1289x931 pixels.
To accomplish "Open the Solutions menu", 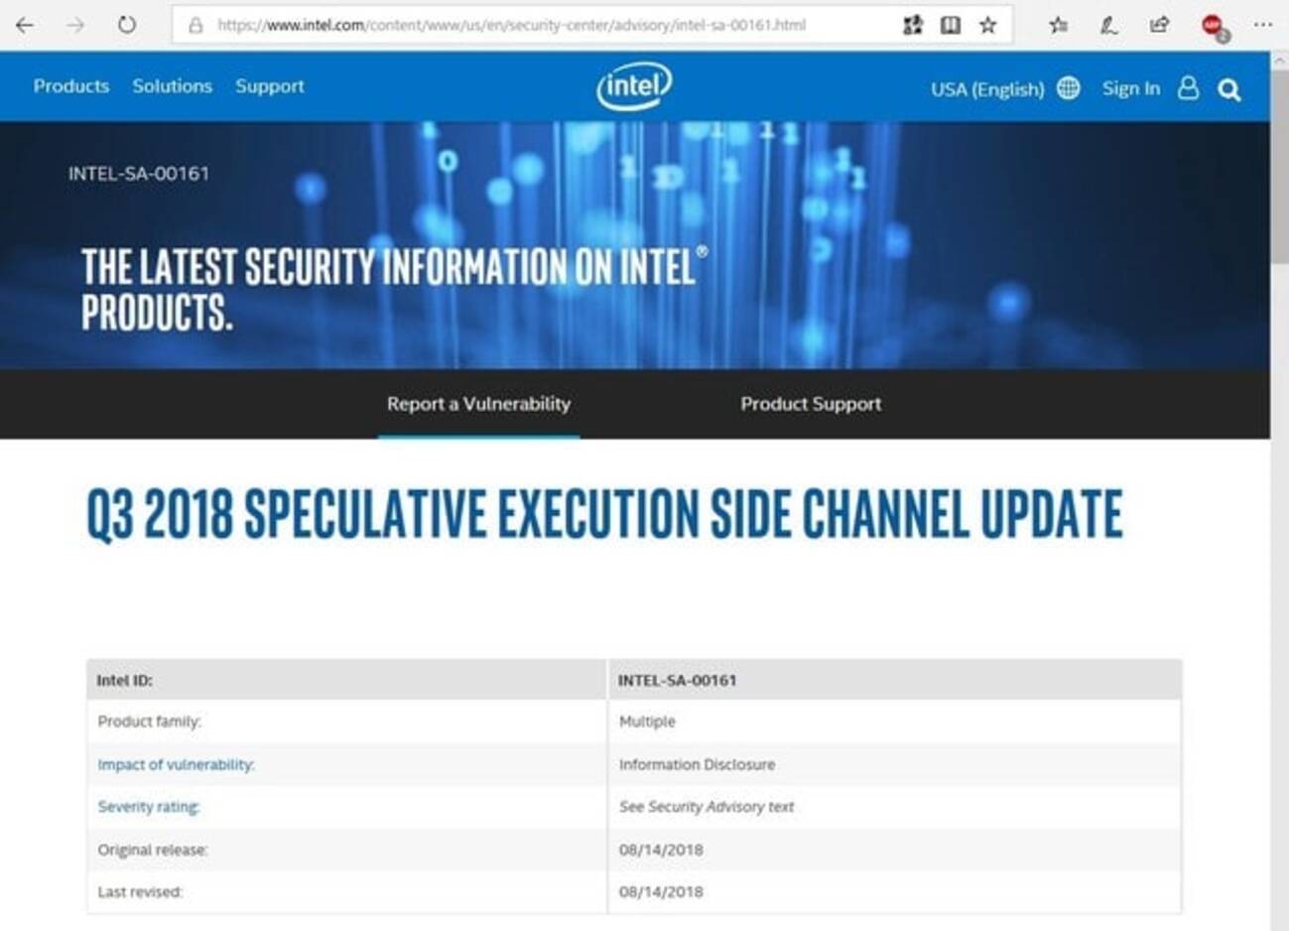I will tap(173, 86).
